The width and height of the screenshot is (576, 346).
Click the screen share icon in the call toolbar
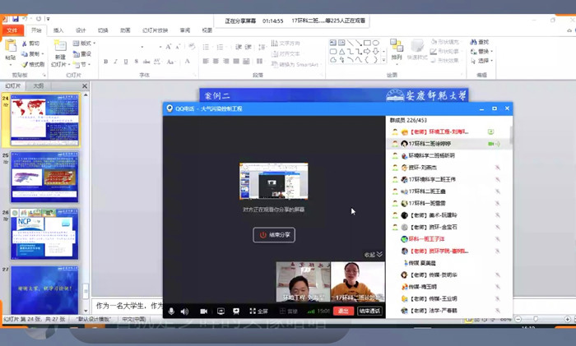(221, 311)
